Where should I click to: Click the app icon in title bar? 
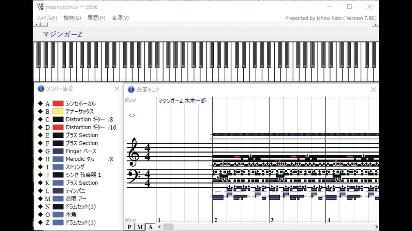40,7
